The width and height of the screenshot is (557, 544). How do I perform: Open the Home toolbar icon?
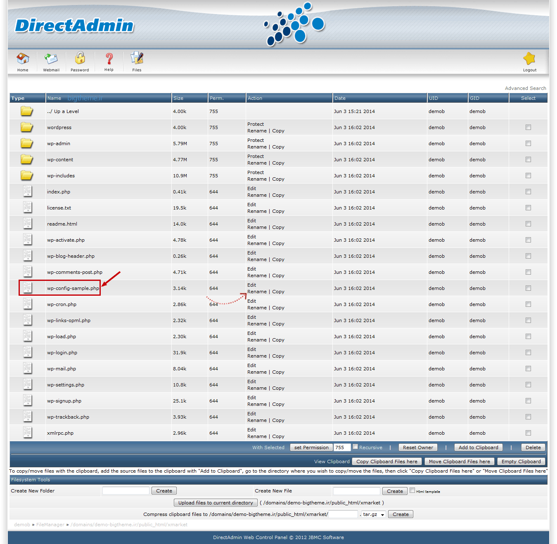coord(23,59)
